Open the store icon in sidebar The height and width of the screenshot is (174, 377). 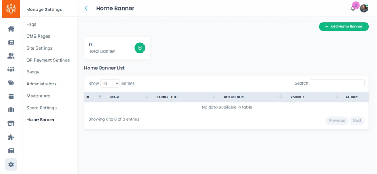(11, 124)
